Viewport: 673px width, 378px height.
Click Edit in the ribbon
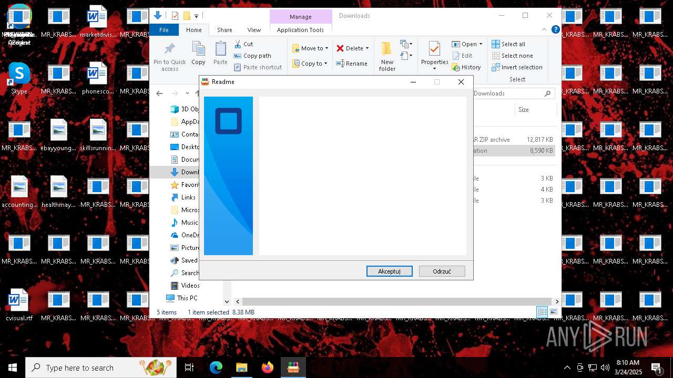tap(462, 56)
